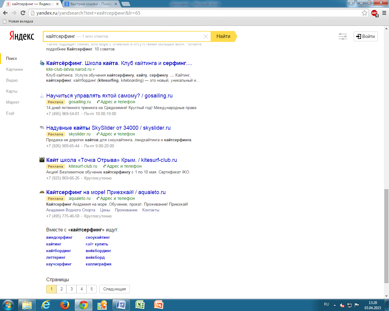This screenshot has width=389, height=311.
Task: Expand the Ещё sidebar menu
Action: pos(10,113)
